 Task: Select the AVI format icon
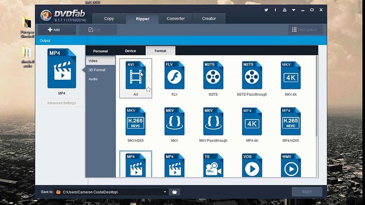click(136, 75)
